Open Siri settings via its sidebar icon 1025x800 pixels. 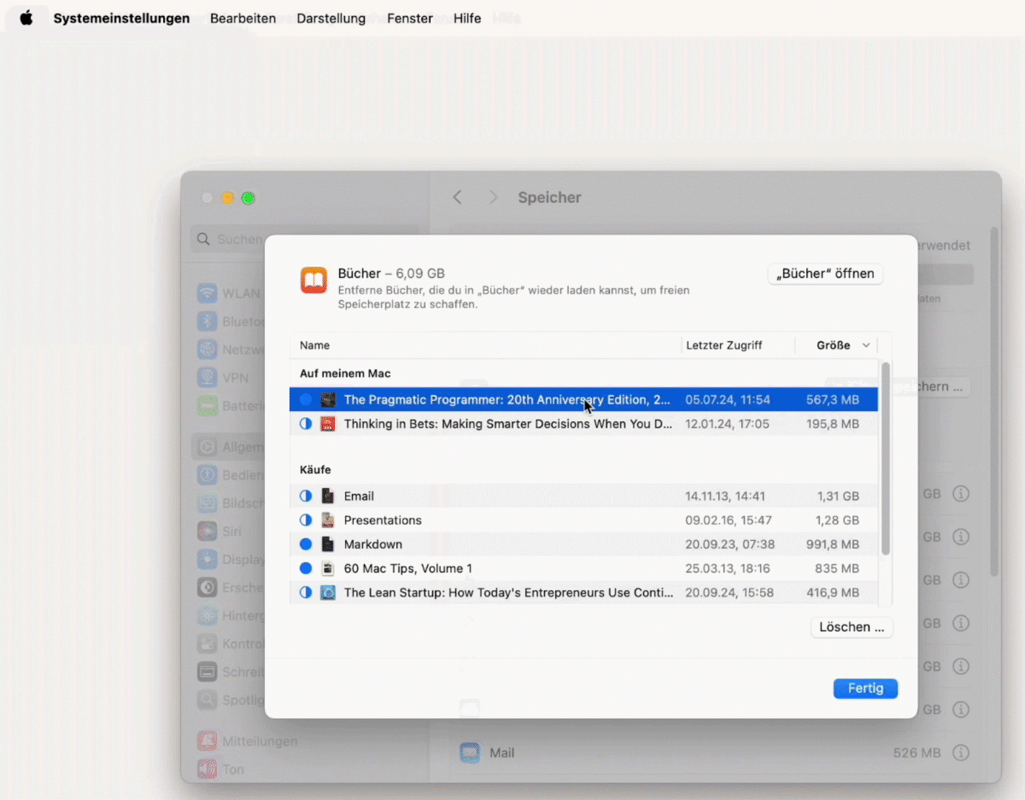(208, 531)
